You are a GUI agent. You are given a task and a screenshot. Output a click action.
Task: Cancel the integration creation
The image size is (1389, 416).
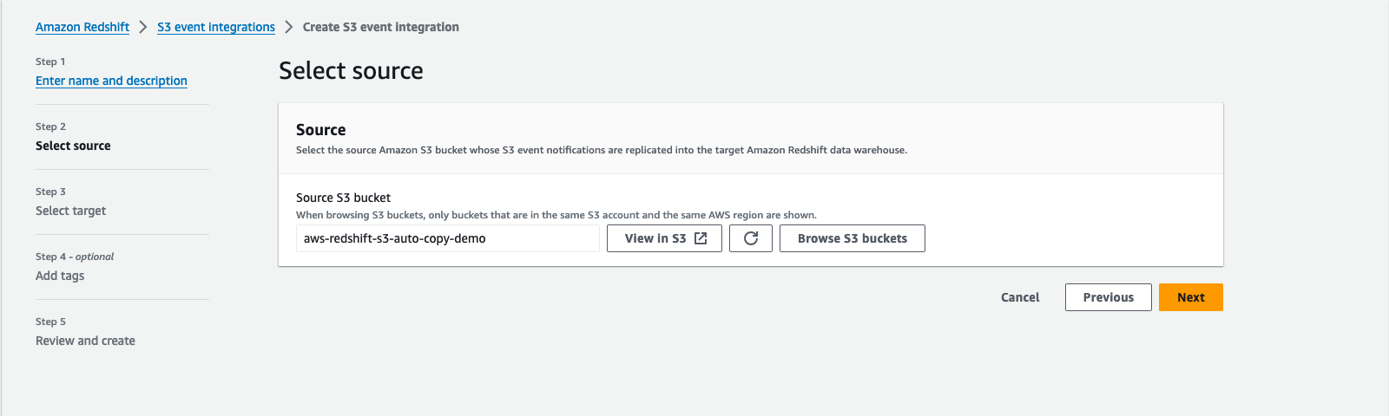pos(1020,297)
